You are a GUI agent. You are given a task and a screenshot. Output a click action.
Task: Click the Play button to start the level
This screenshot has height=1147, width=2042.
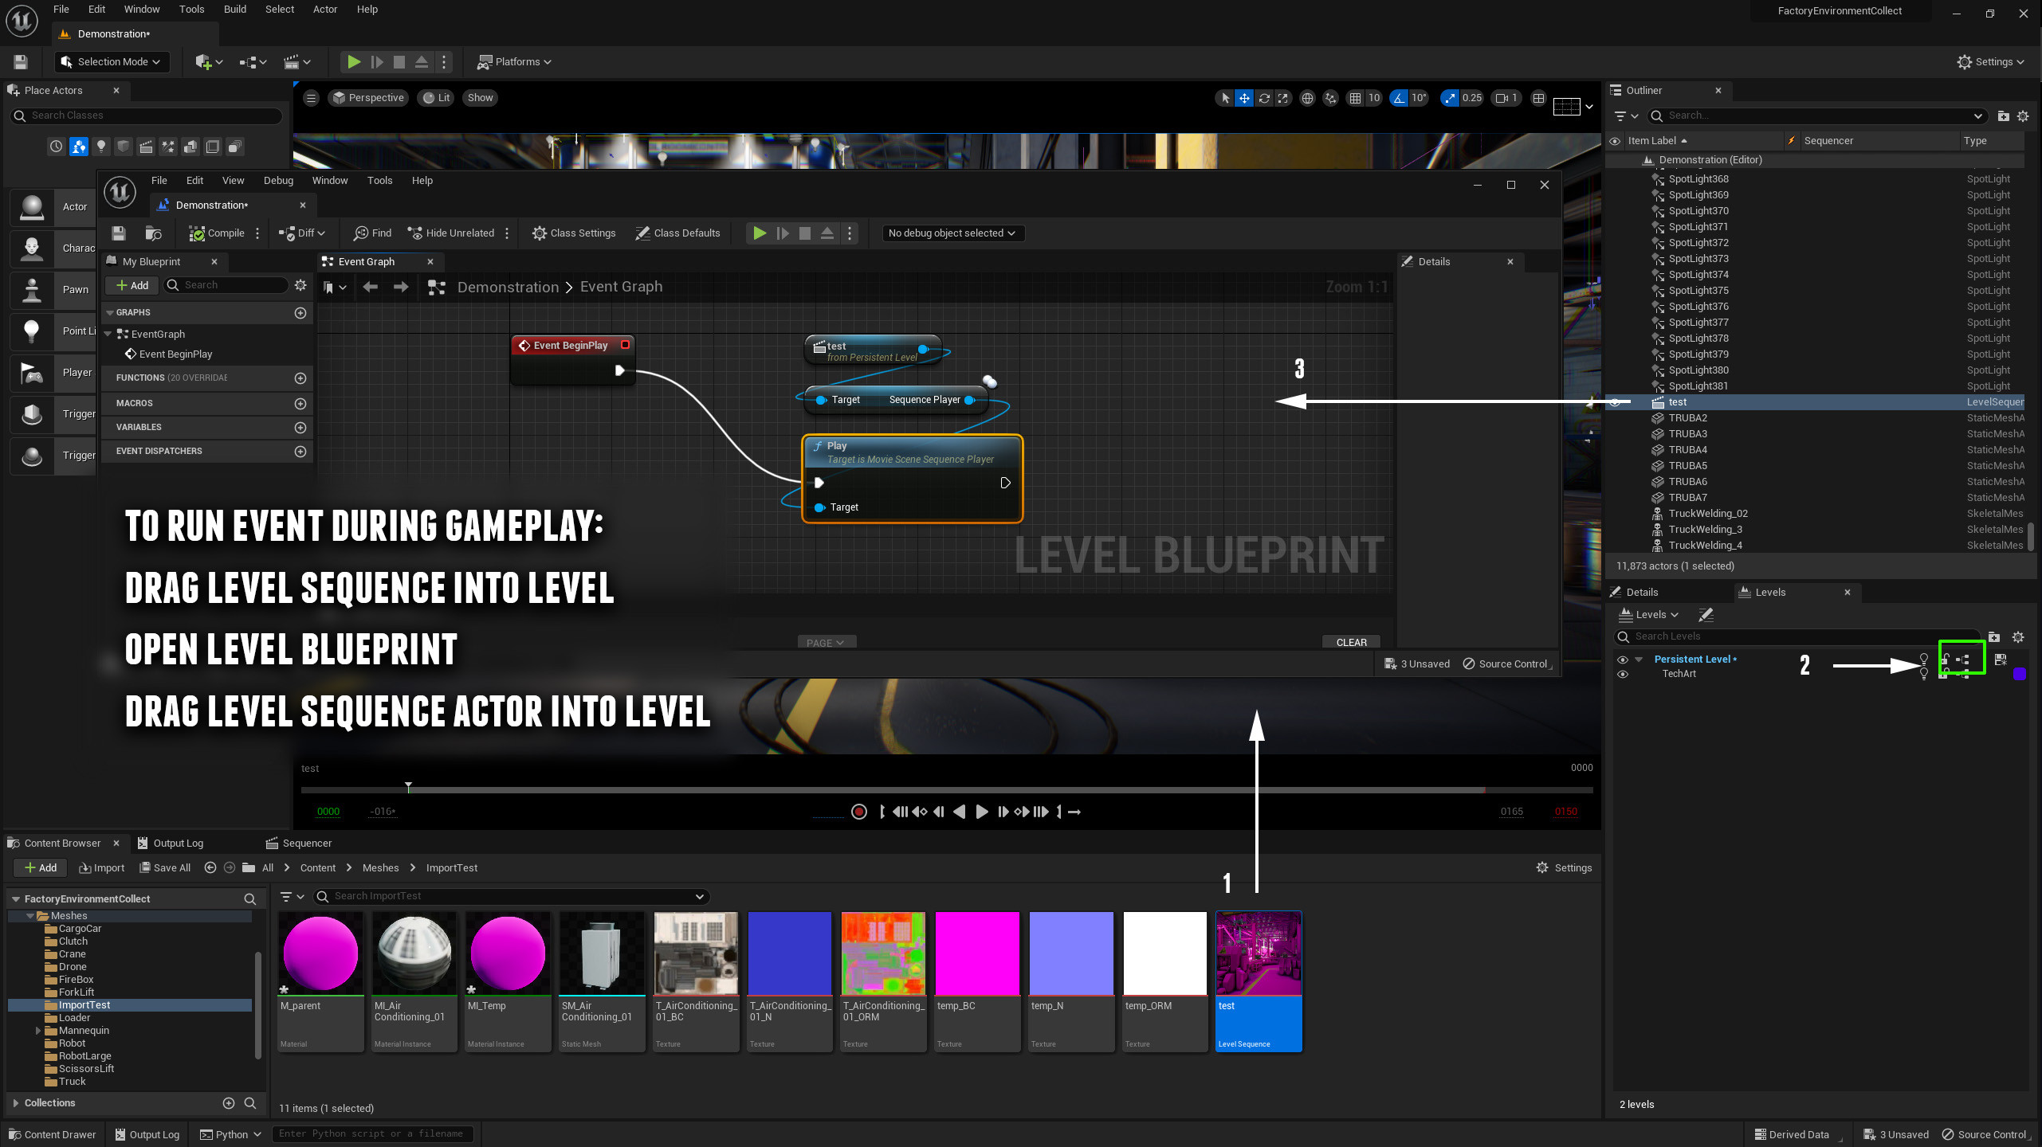[x=354, y=61]
